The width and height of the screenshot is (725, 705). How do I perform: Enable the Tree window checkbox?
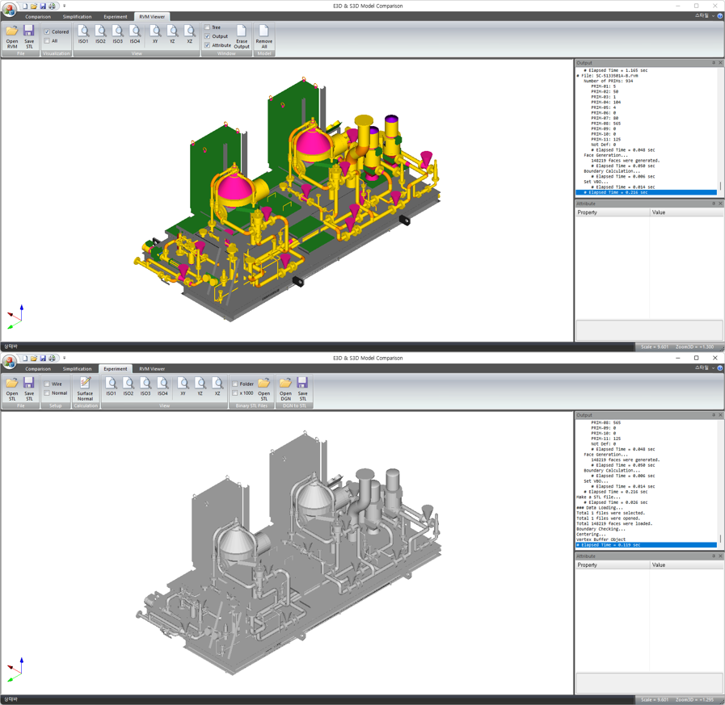(x=208, y=27)
